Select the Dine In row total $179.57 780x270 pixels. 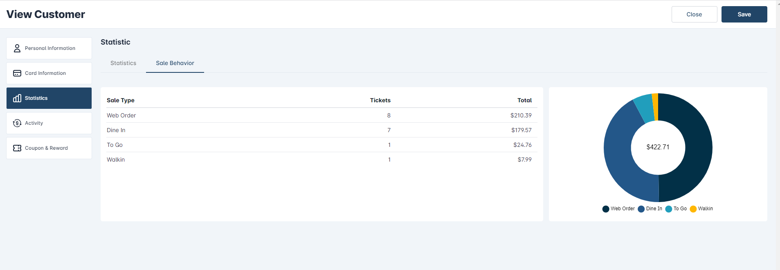click(x=521, y=130)
